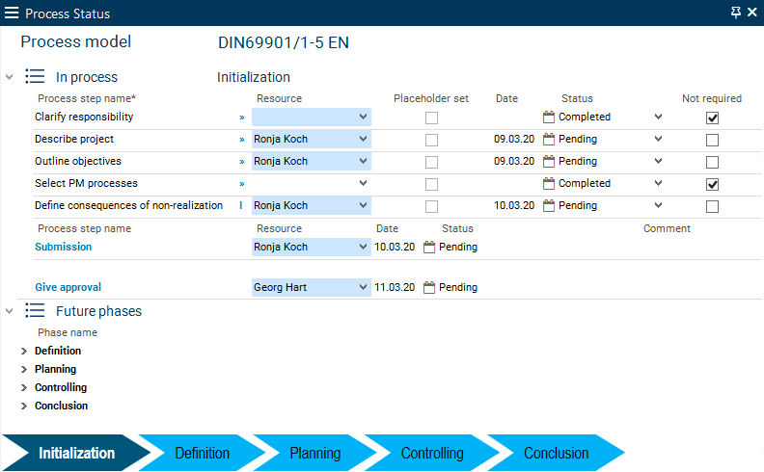764x472 pixels.
Task: Click the list icon beside Future phases
Action: 35,311
